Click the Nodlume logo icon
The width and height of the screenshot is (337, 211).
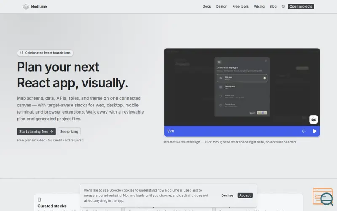point(26,7)
